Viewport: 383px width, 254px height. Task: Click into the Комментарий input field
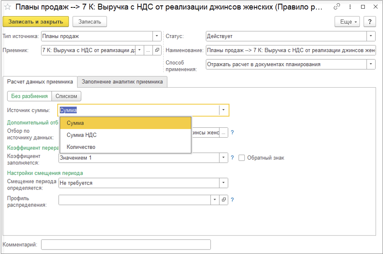pyautogui.click(x=125, y=244)
